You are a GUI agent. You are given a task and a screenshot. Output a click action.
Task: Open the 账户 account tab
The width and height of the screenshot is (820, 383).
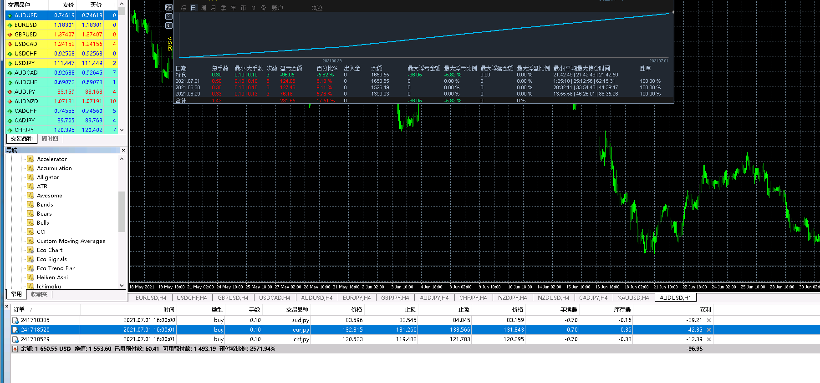(277, 8)
